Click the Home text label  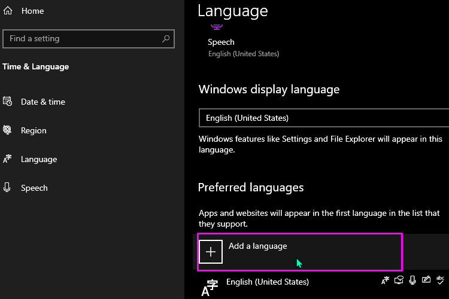33,11
